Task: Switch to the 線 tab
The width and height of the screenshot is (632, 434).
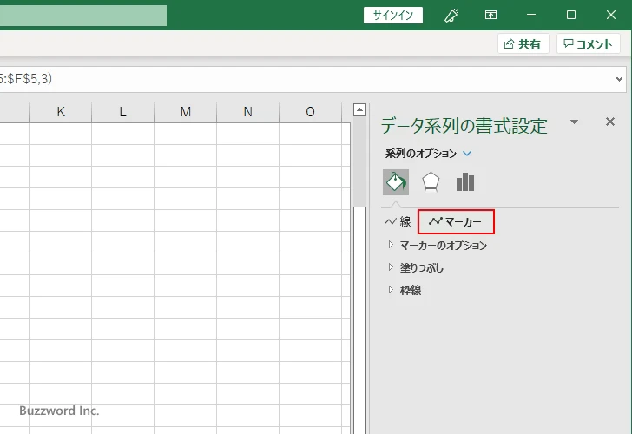Action: (x=398, y=222)
